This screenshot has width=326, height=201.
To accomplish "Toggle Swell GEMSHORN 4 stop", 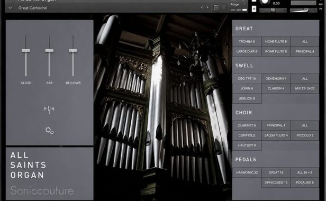I will pos(276,79).
